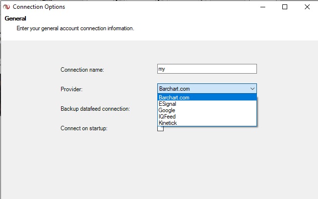Click the 'Connection name:' label
The width and height of the screenshot is (318, 199).
click(x=82, y=70)
